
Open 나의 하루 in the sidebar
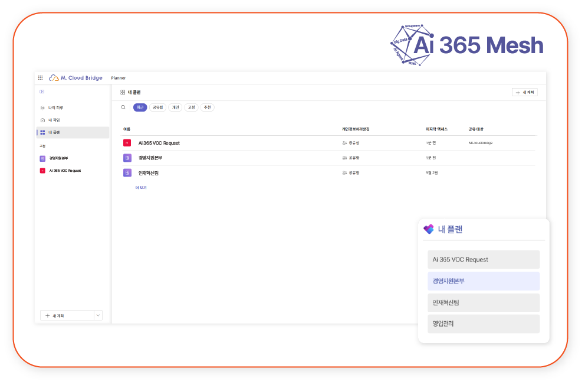point(55,108)
